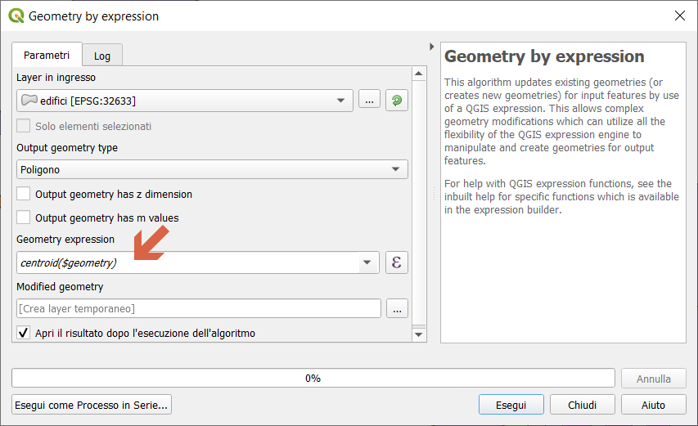
Task: Browse for input layer with ellipsis button
Action: tap(369, 101)
